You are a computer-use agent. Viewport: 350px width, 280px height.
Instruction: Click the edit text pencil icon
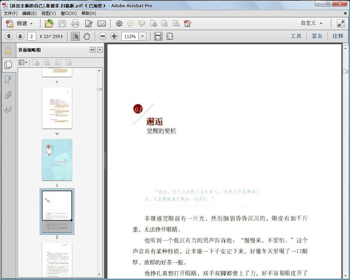[x=89, y=24]
